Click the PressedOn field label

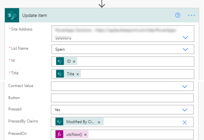(18, 134)
